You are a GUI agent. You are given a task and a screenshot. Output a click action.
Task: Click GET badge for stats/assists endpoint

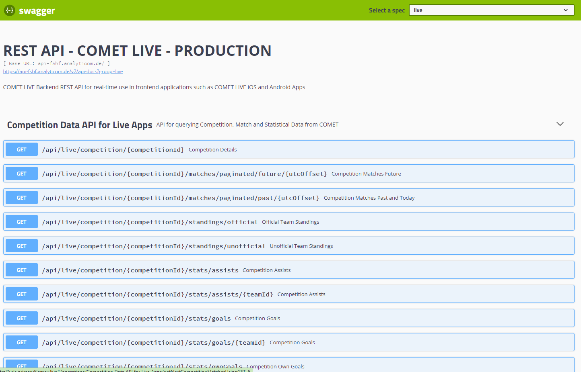pos(22,270)
